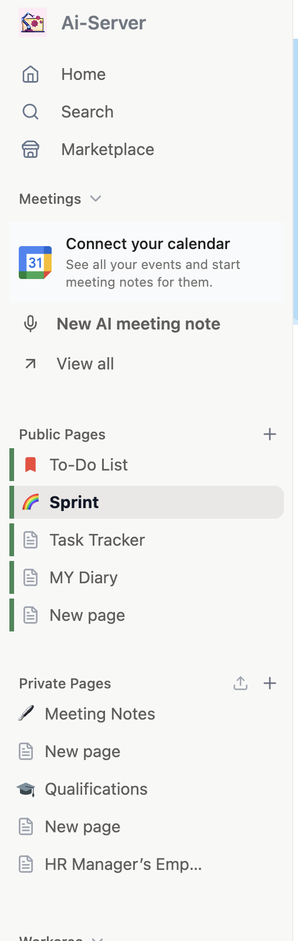
Task: Click the arrow icon next to View all
Action: (31, 364)
